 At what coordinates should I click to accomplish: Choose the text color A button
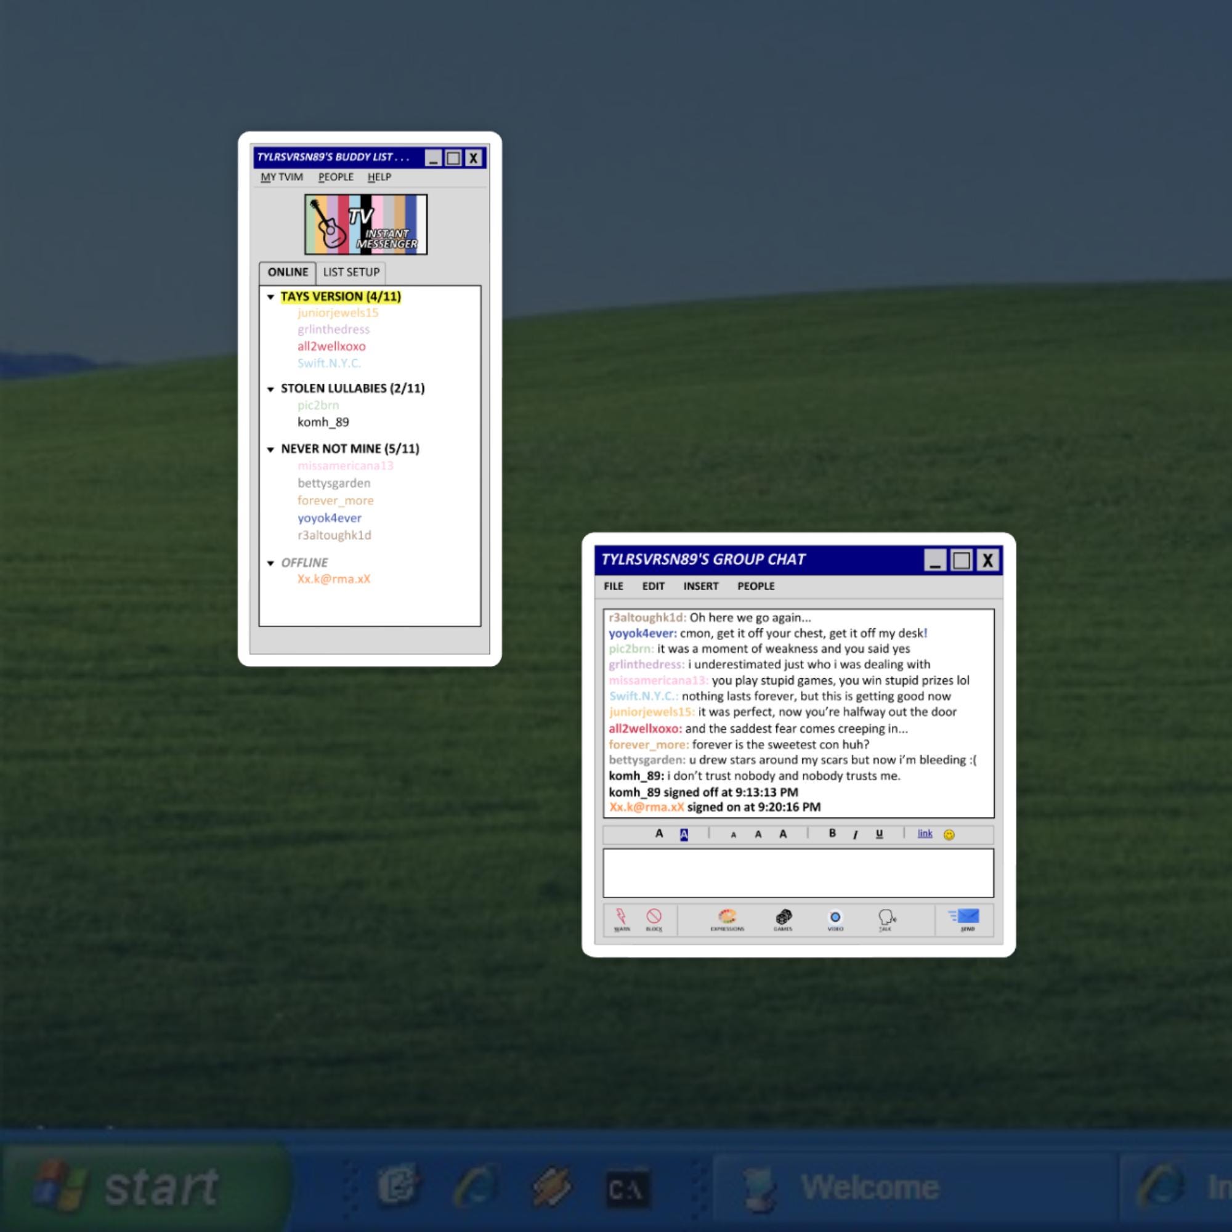[x=659, y=833]
